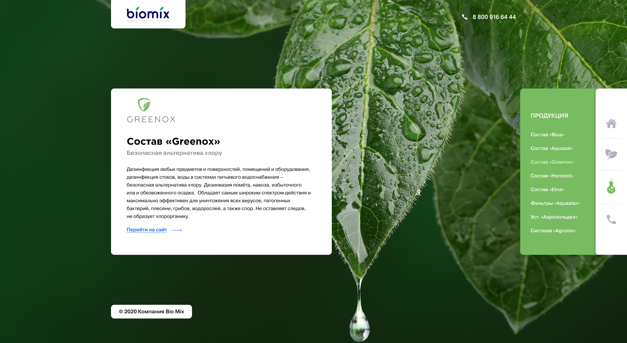Viewport: 627px width, 343px height.
Task: Open the home icon in sidebar
Action: click(x=611, y=123)
